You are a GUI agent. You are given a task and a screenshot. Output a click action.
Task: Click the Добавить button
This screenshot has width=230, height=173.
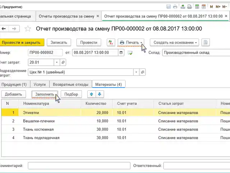tap(14, 94)
